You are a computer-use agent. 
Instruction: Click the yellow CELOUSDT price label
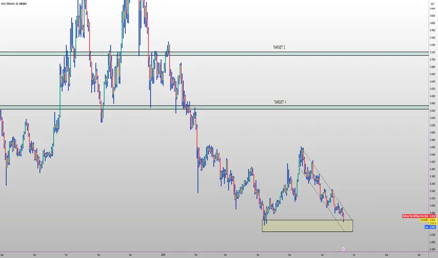(428, 220)
